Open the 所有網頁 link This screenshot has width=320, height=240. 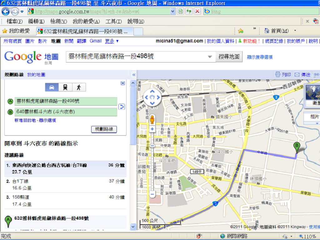(12, 41)
